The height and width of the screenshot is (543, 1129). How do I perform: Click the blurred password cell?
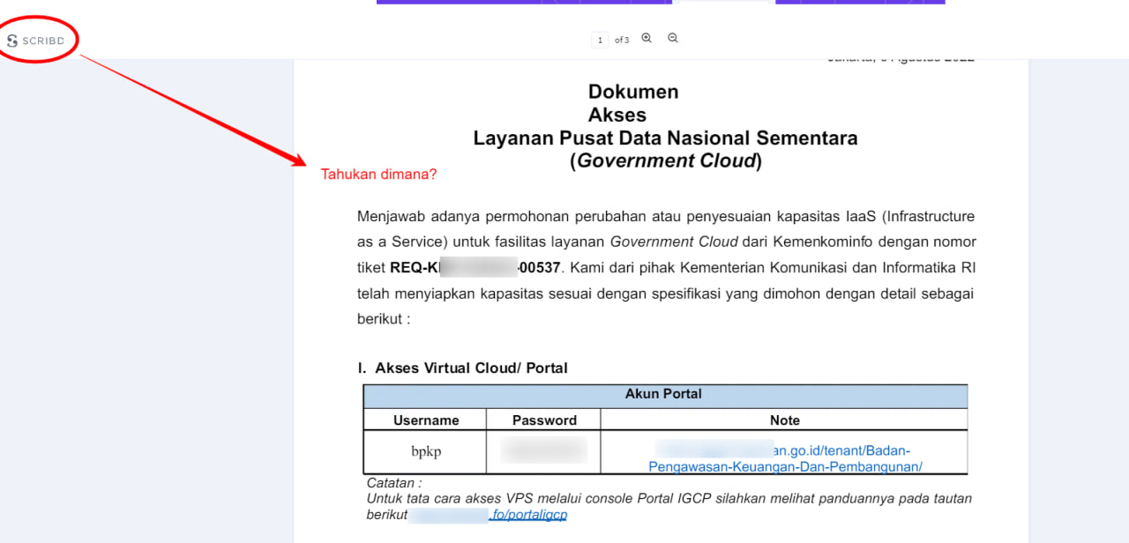(x=543, y=452)
